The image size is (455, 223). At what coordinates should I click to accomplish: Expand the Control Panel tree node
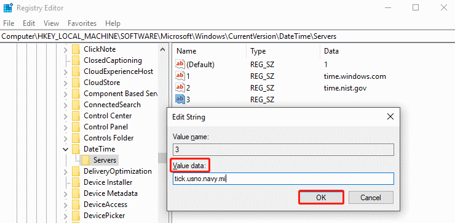click(66, 127)
